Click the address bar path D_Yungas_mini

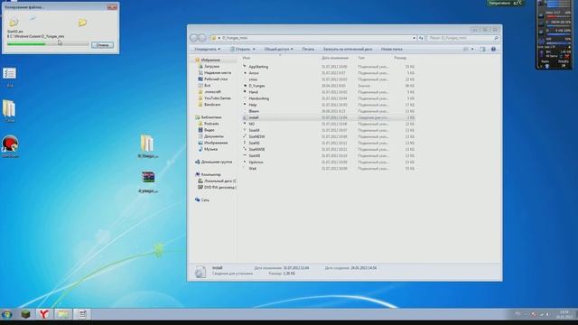pos(235,38)
